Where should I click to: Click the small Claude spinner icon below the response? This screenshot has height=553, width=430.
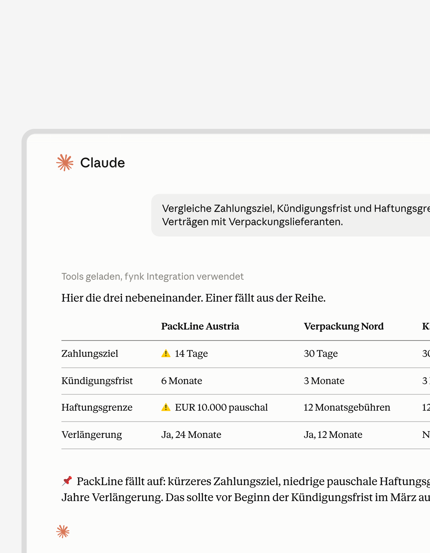point(63,532)
